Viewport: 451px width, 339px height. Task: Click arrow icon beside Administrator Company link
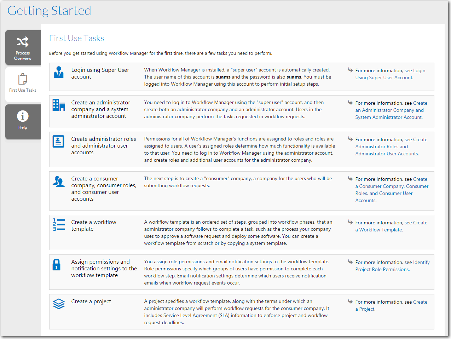350,102
